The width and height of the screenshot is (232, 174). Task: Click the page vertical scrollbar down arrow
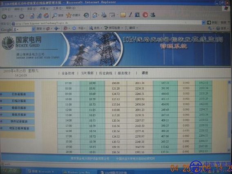(229, 150)
